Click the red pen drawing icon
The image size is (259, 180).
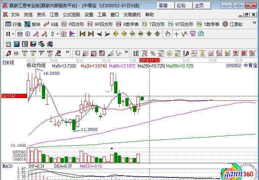[x=8, y=53]
